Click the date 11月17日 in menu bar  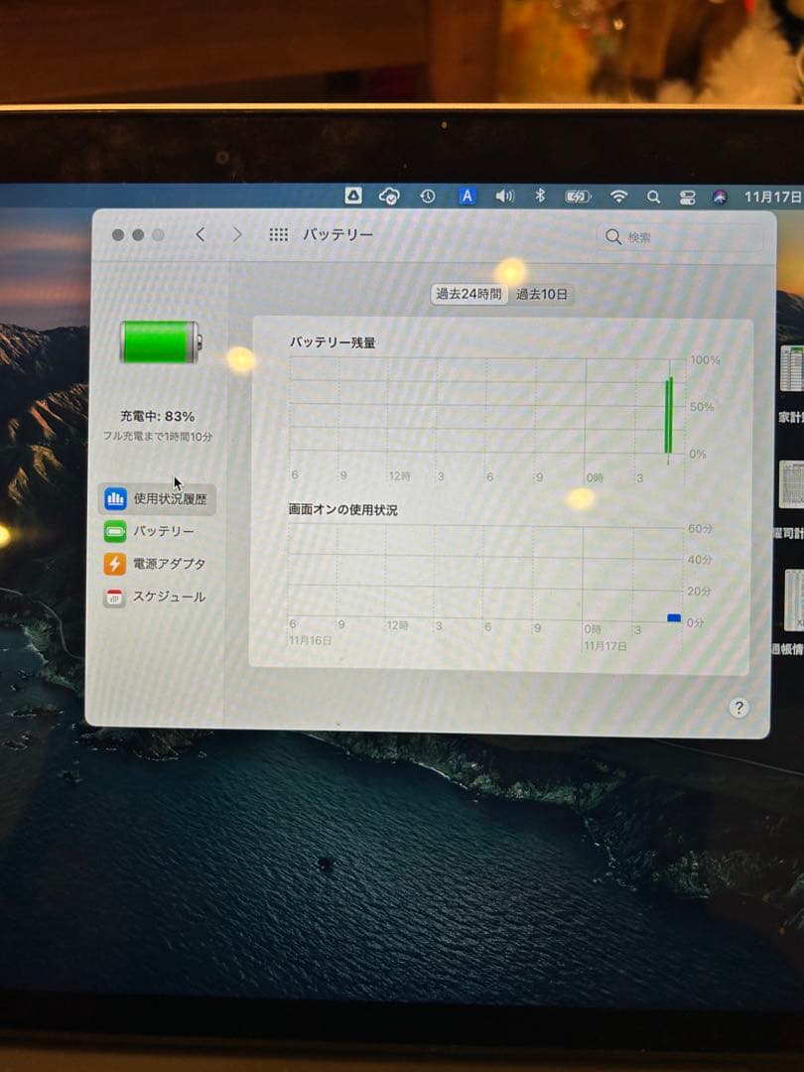(x=771, y=197)
